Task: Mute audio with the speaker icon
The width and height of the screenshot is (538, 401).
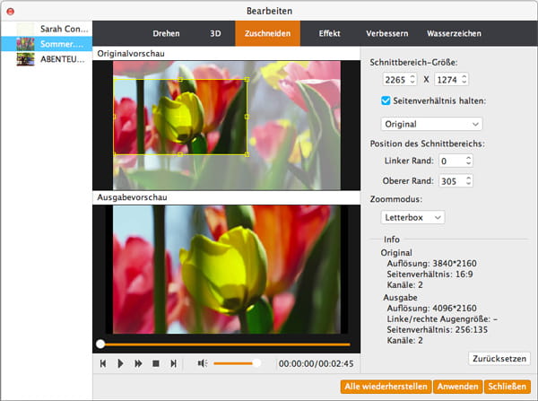Action: coord(203,363)
